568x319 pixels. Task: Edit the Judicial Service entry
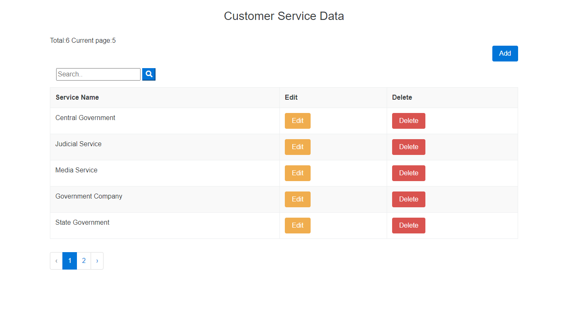(x=297, y=147)
